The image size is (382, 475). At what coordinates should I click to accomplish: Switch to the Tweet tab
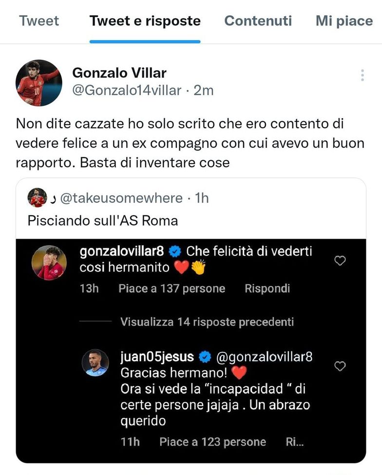pyautogui.click(x=39, y=21)
